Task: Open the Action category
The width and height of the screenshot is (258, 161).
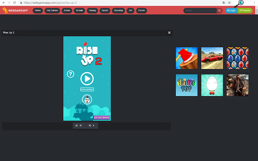Action: coord(67,10)
